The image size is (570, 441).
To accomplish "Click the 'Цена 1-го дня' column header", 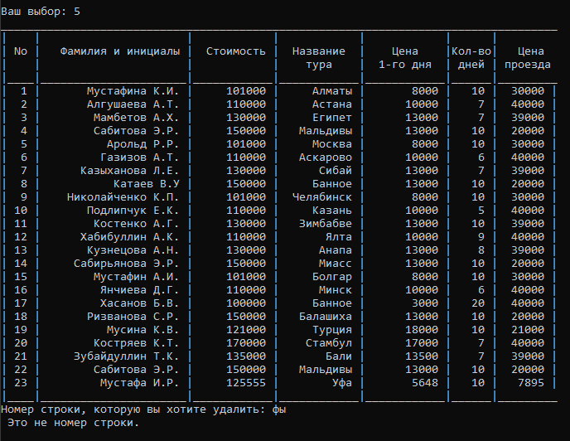I will (405, 58).
